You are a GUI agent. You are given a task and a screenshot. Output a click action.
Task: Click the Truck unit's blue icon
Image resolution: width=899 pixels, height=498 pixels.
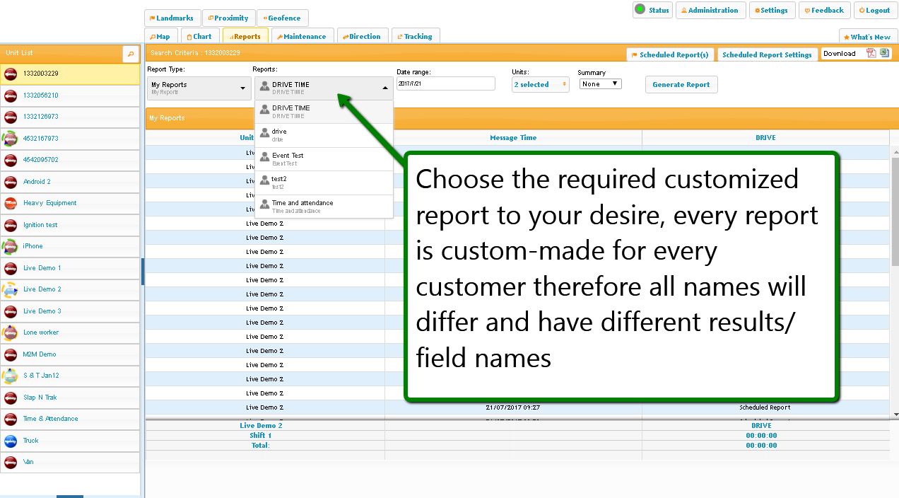point(11,441)
